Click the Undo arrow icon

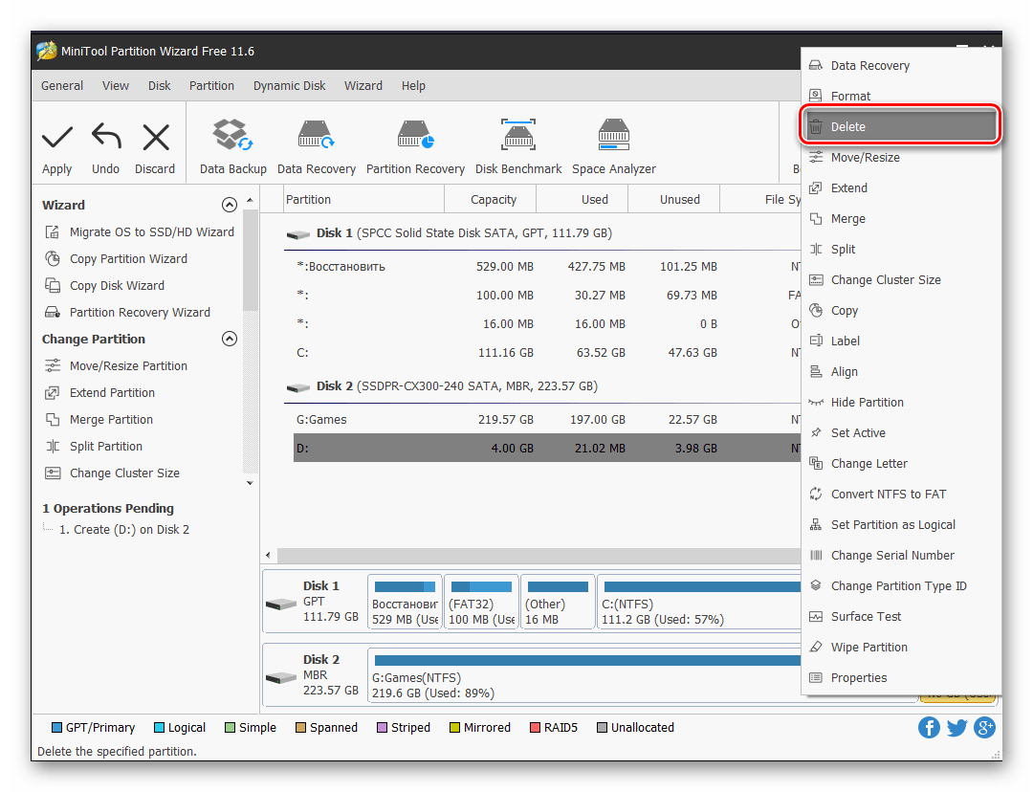tap(106, 138)
